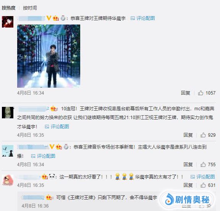Open 评论配图 link in first comment
Viewport: 220px width, 211px height.
143,18
